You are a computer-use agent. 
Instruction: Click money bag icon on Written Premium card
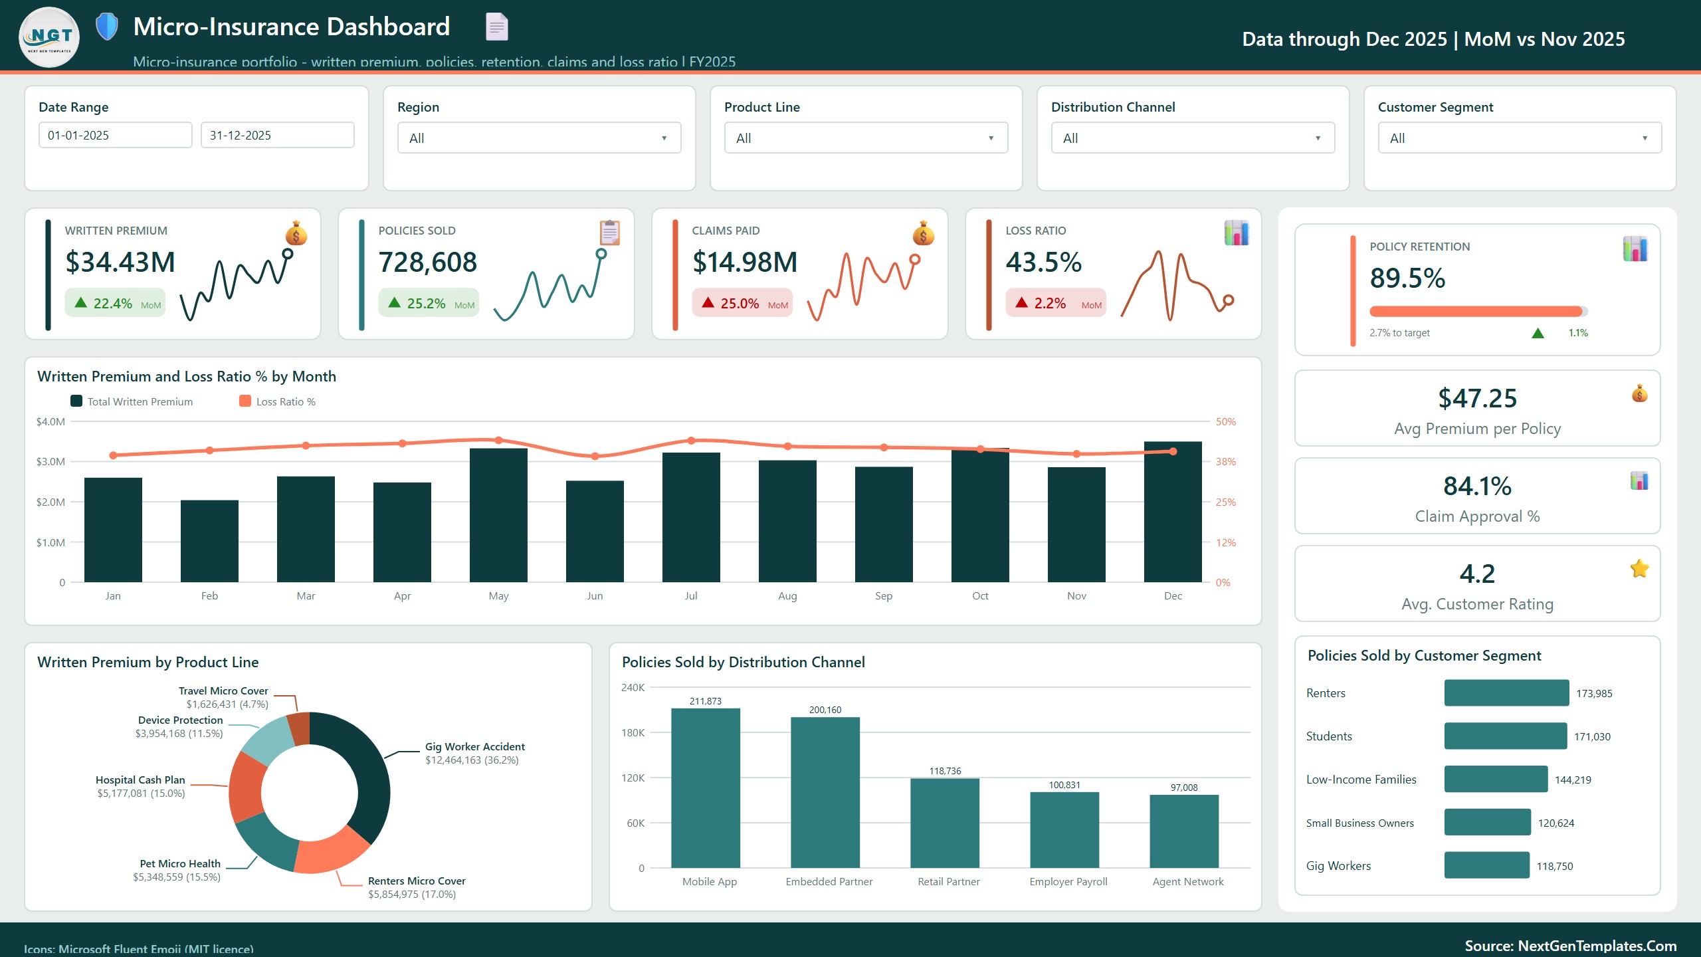pyautogui.click(x=296, y=233)
